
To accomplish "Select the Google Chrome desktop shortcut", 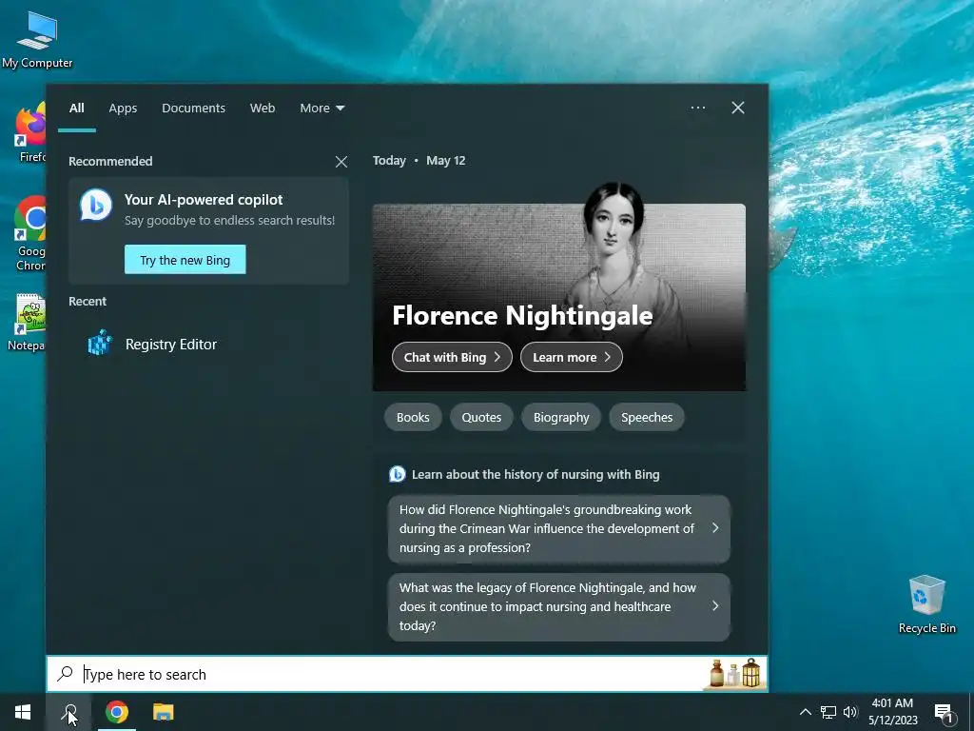I will (x=30, y=233).
